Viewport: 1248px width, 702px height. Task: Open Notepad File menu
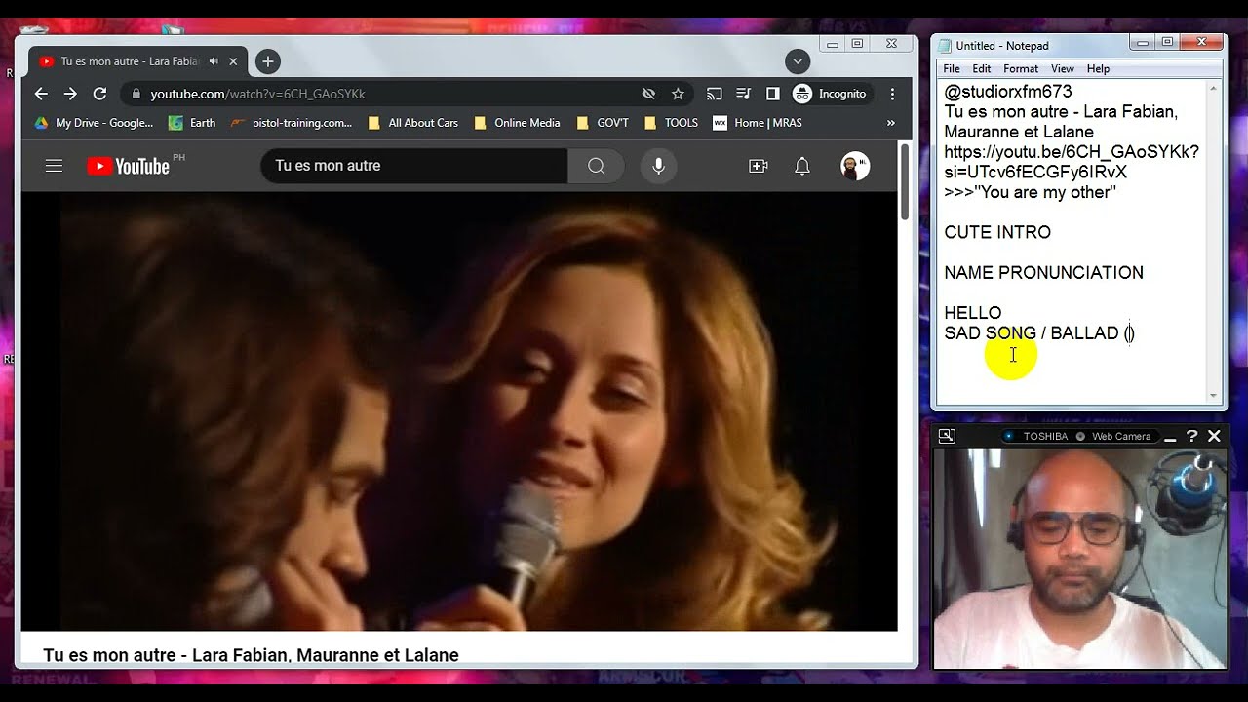952,69
